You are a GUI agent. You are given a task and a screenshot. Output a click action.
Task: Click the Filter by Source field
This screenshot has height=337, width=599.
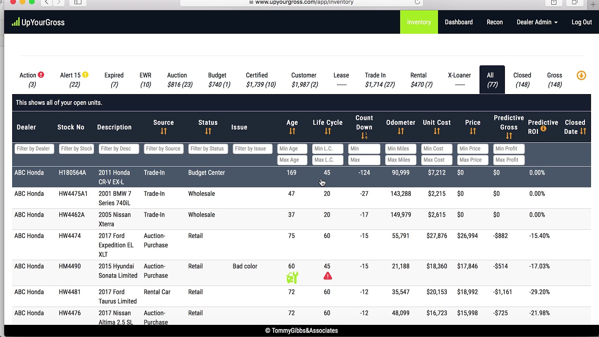163,149
